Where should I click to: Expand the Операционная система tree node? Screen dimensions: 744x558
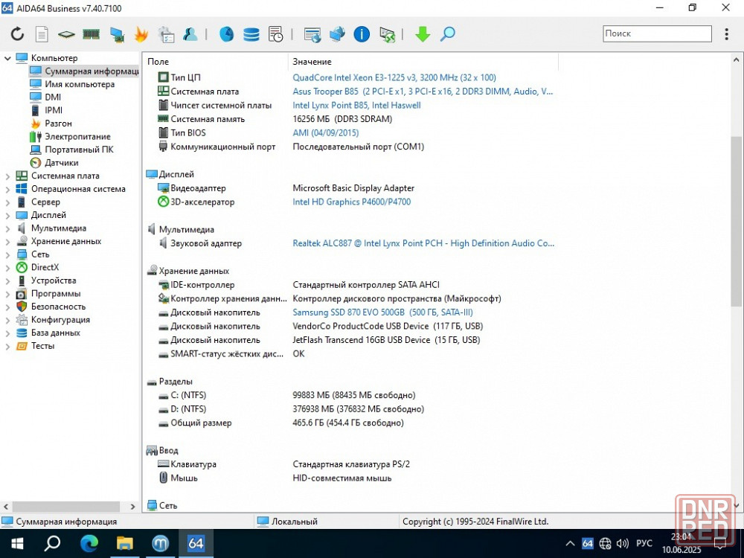pyautogui.click(x=7, y=189)
